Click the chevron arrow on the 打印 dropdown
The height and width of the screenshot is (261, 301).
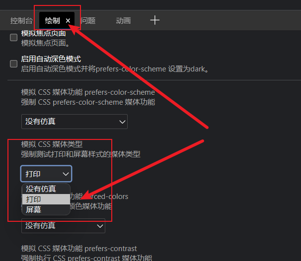[x=66, y=174]
